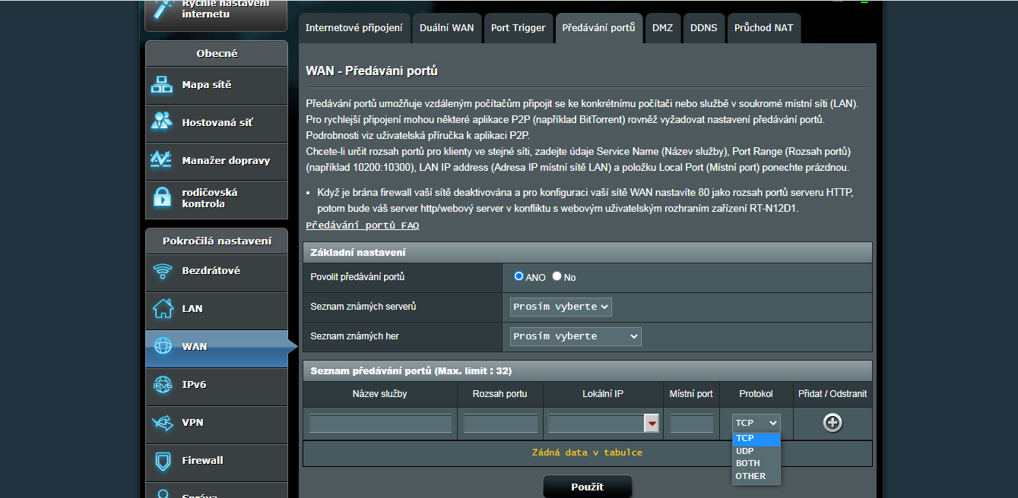Select No radio to disable port forwarding
The width and height of the screenshot is (1018, 498).
tap(557, 276)
